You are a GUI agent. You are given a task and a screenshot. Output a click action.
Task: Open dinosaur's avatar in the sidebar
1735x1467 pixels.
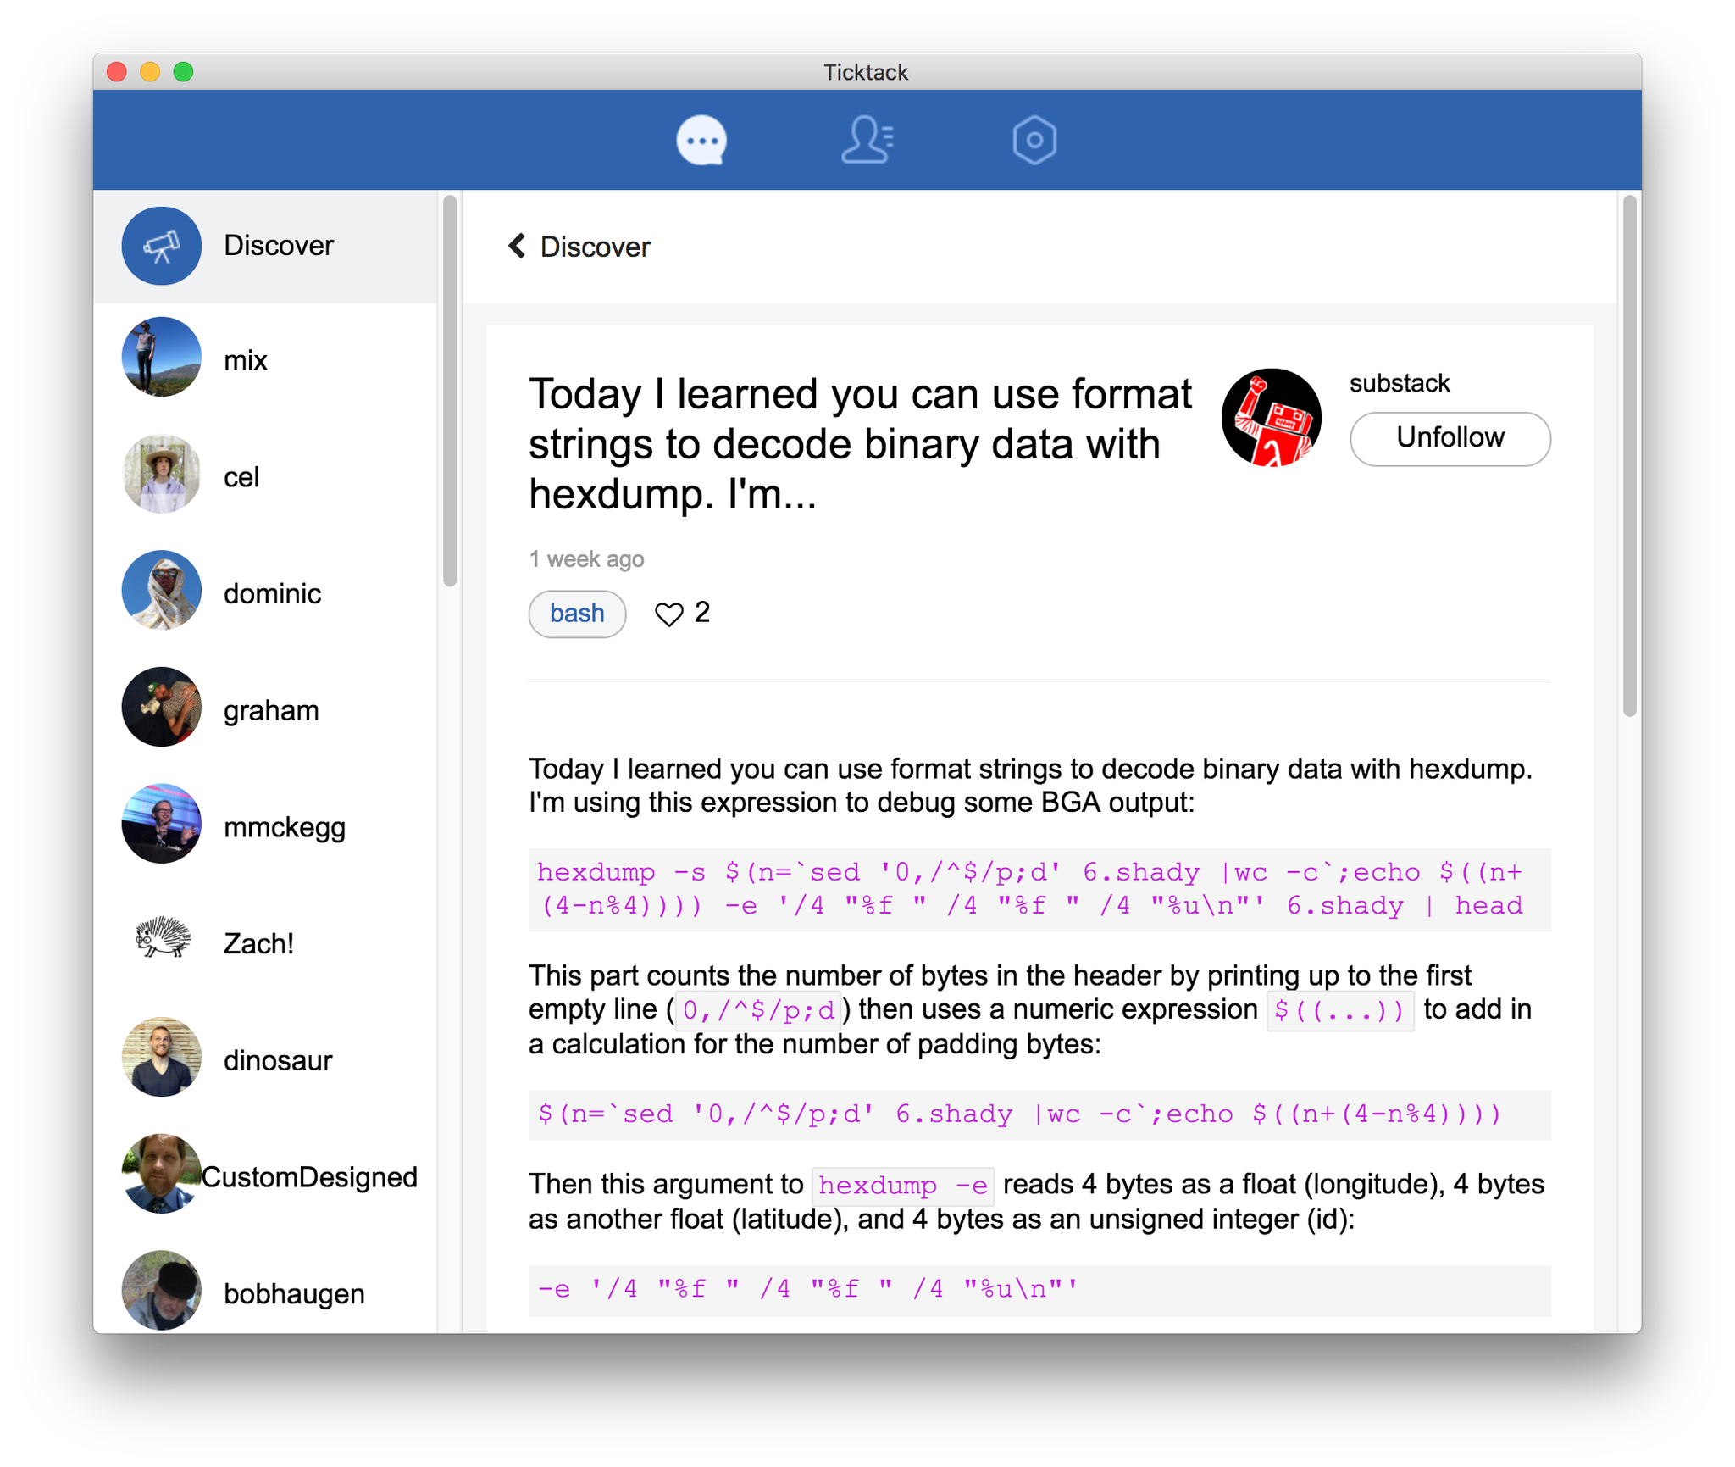click(161, 1057)
